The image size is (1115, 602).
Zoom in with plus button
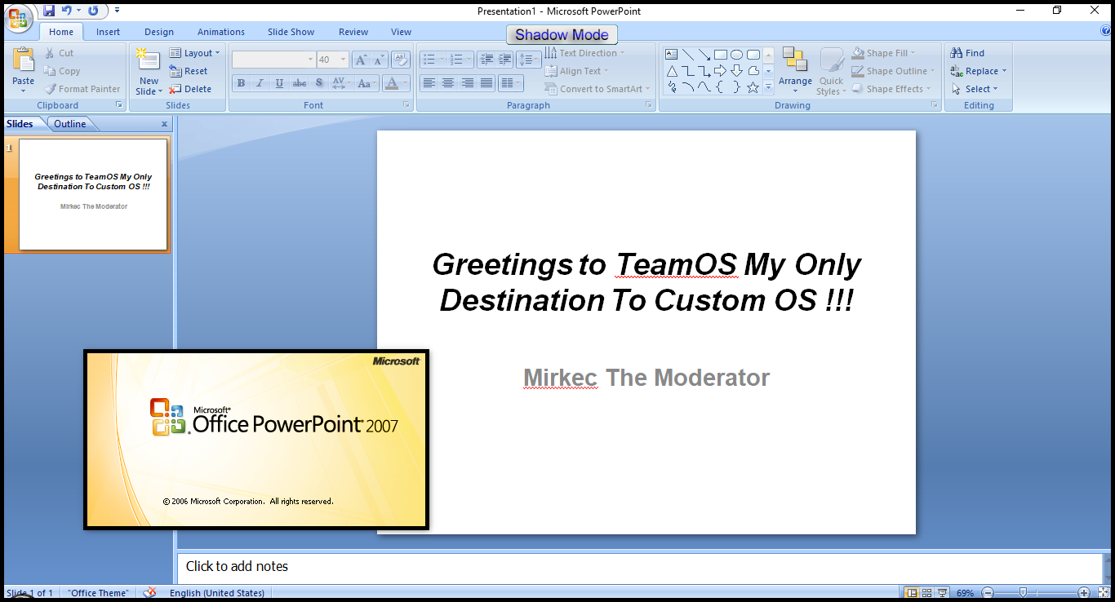(x=1084, y=593)
